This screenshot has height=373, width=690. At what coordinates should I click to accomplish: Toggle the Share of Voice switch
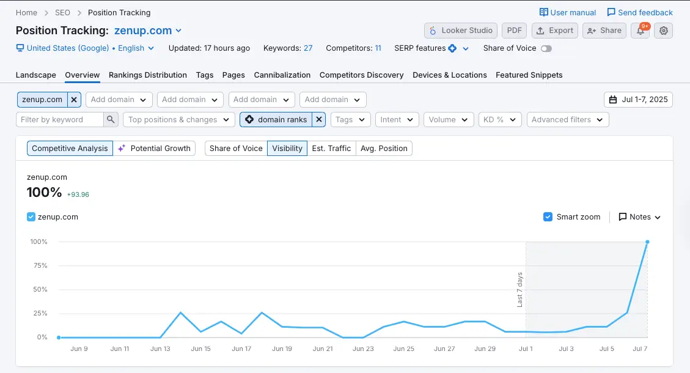click(x=546, y=48)
